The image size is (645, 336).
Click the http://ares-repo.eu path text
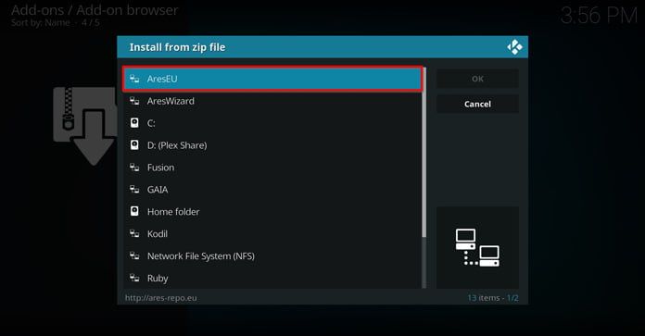pyautogui.click(x=161, y=298)
